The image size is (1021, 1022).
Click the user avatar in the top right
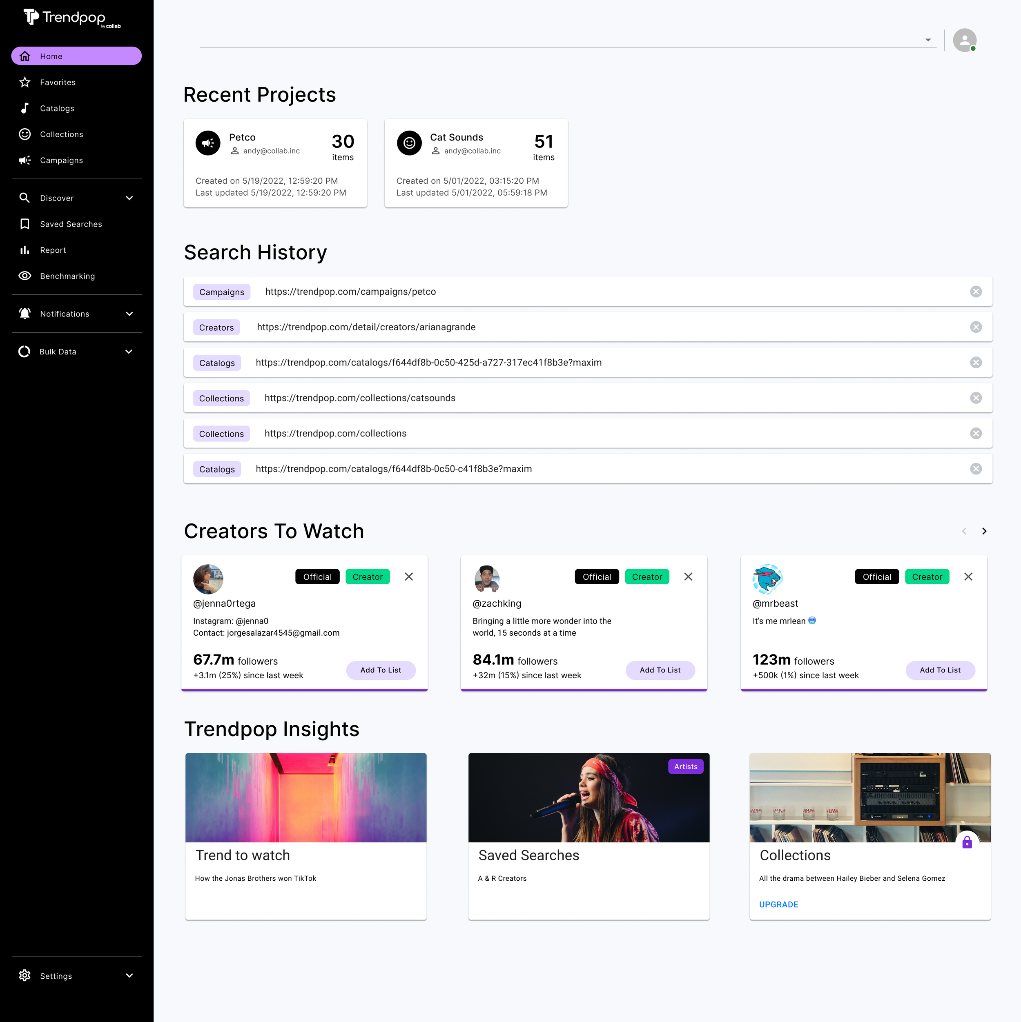[964, 40]
